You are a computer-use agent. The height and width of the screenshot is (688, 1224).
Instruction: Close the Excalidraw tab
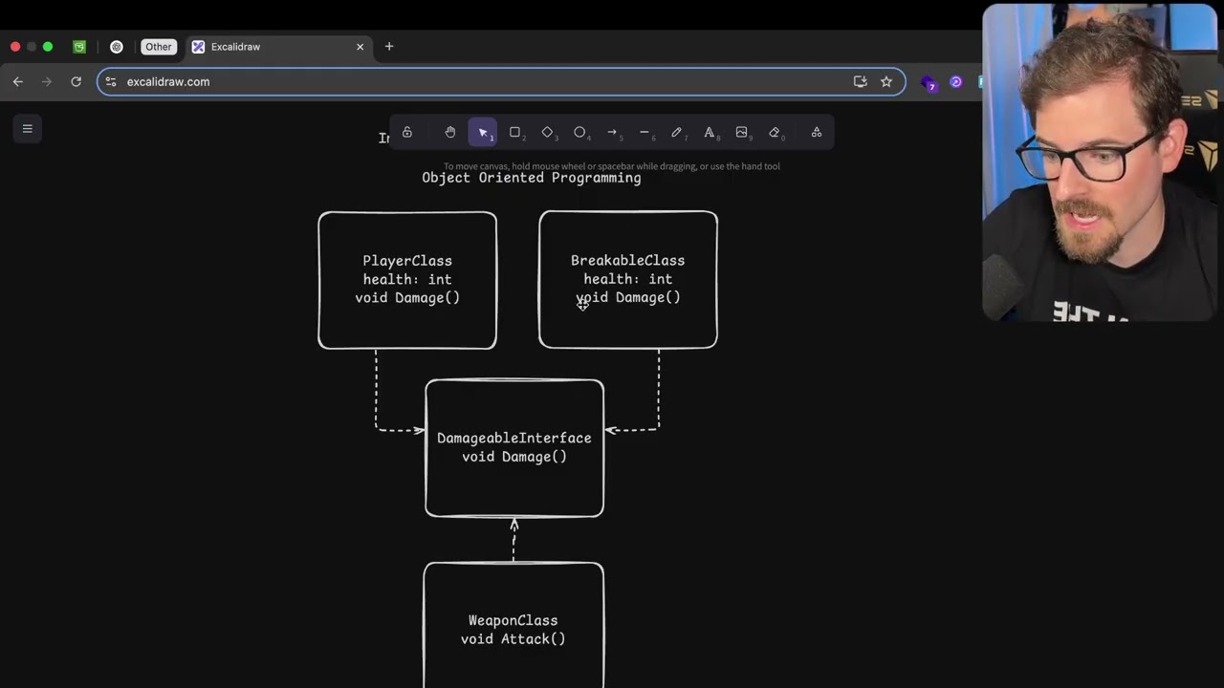[360, 47]
